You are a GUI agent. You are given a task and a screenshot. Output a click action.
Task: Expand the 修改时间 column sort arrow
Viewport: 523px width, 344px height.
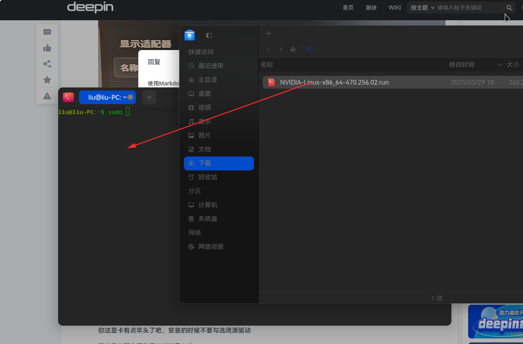500,65
